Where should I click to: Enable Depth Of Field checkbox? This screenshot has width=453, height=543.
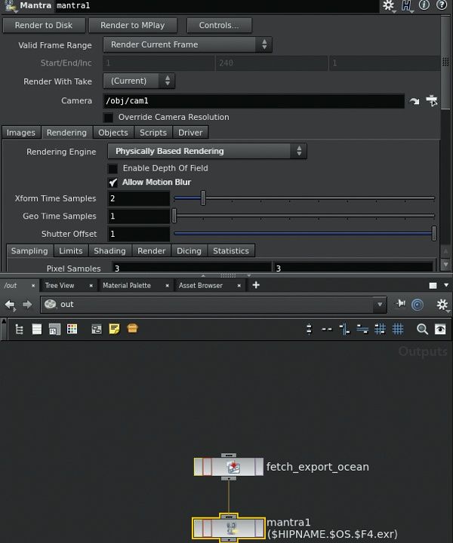click(113, 169)
